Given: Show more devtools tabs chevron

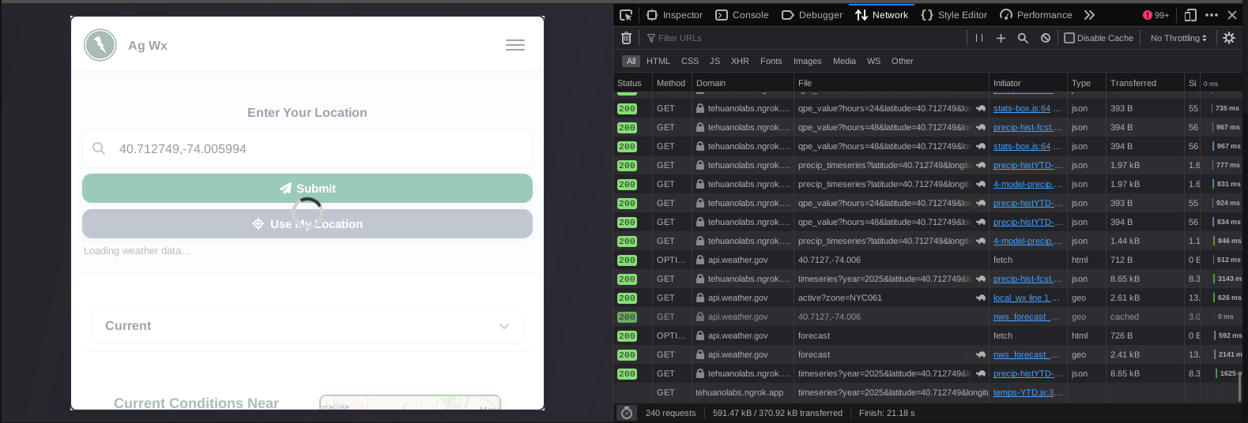Looking at the screenshot, I should click(1089, 15).
